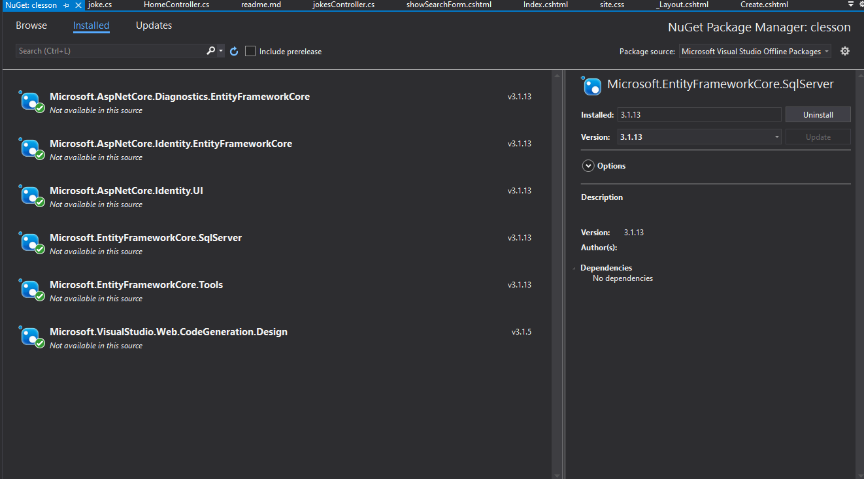864x479 pixels.
Task: Click the Uninstall button
Action: click(x=818, y=114)
